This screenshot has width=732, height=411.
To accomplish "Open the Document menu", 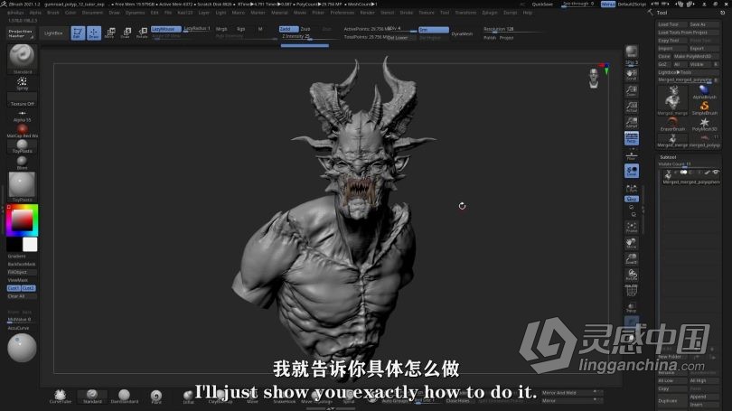I will tap(92, 13).
